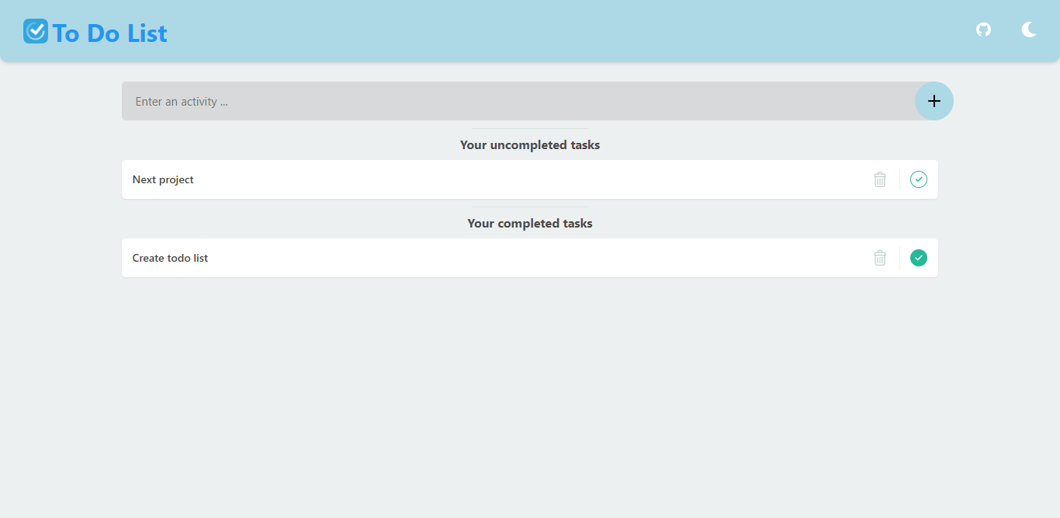Click the "Your uncompleted tasks" heading
1060x518 pixels.
point(529,145)
